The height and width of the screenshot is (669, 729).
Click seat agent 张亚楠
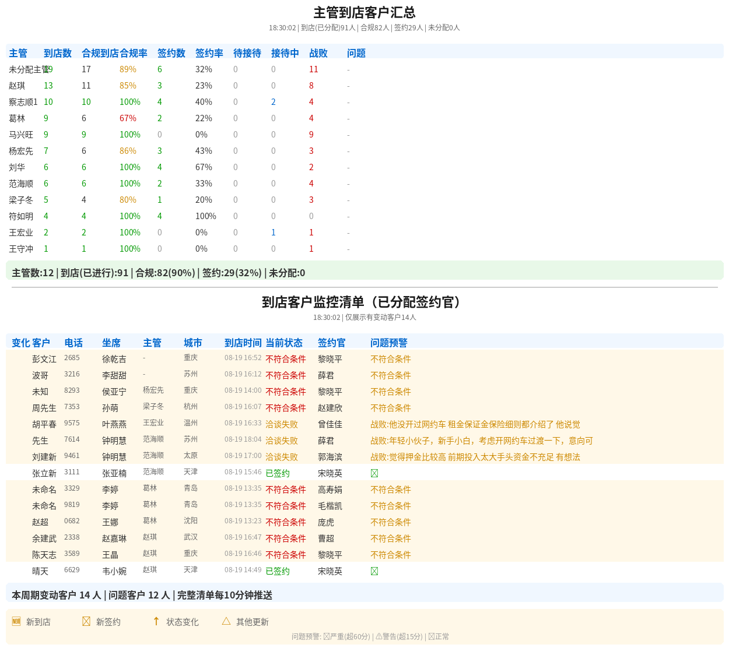114,473
